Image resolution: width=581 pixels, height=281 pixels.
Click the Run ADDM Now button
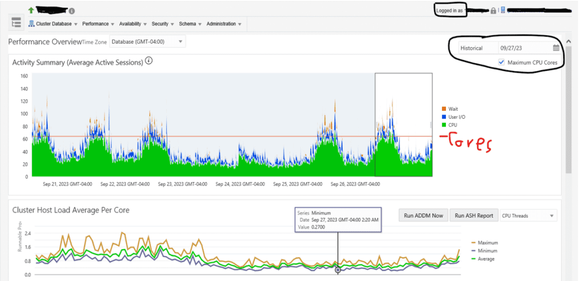point(423,215)
